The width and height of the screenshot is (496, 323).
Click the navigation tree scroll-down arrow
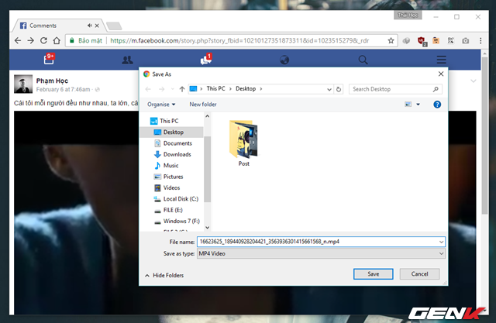click(x=208, y=227)
